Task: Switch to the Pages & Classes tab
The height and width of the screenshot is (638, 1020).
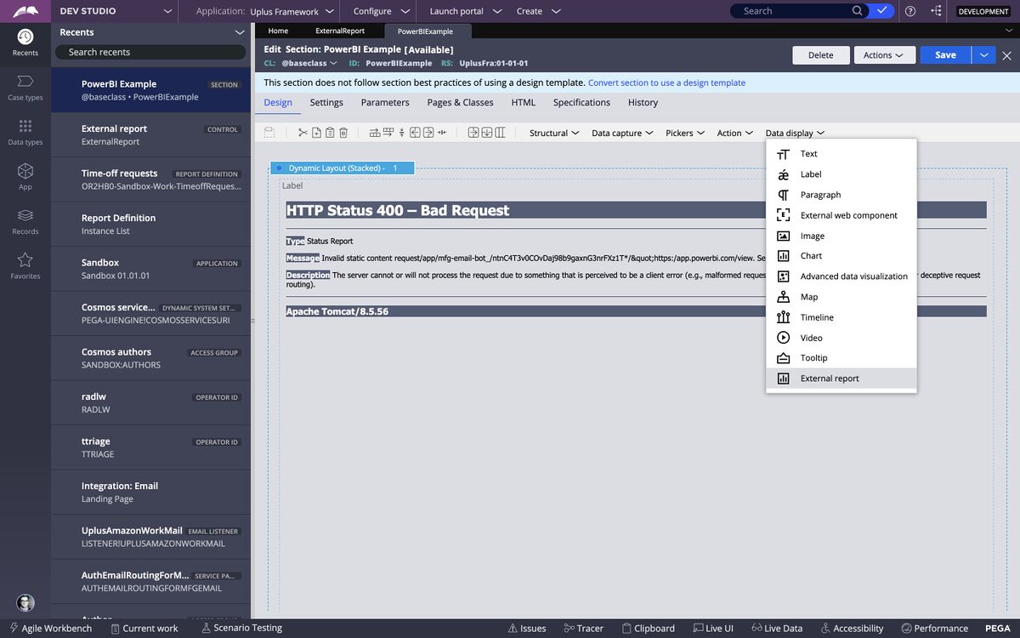Action: tap(460, 102)
